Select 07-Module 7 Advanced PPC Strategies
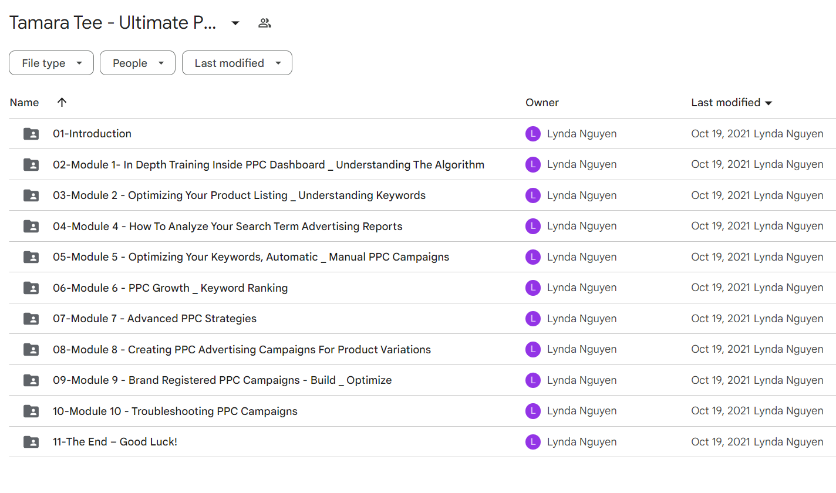This screenshot has width=836, height=493. pyautogui.click(x=154, y=319)
